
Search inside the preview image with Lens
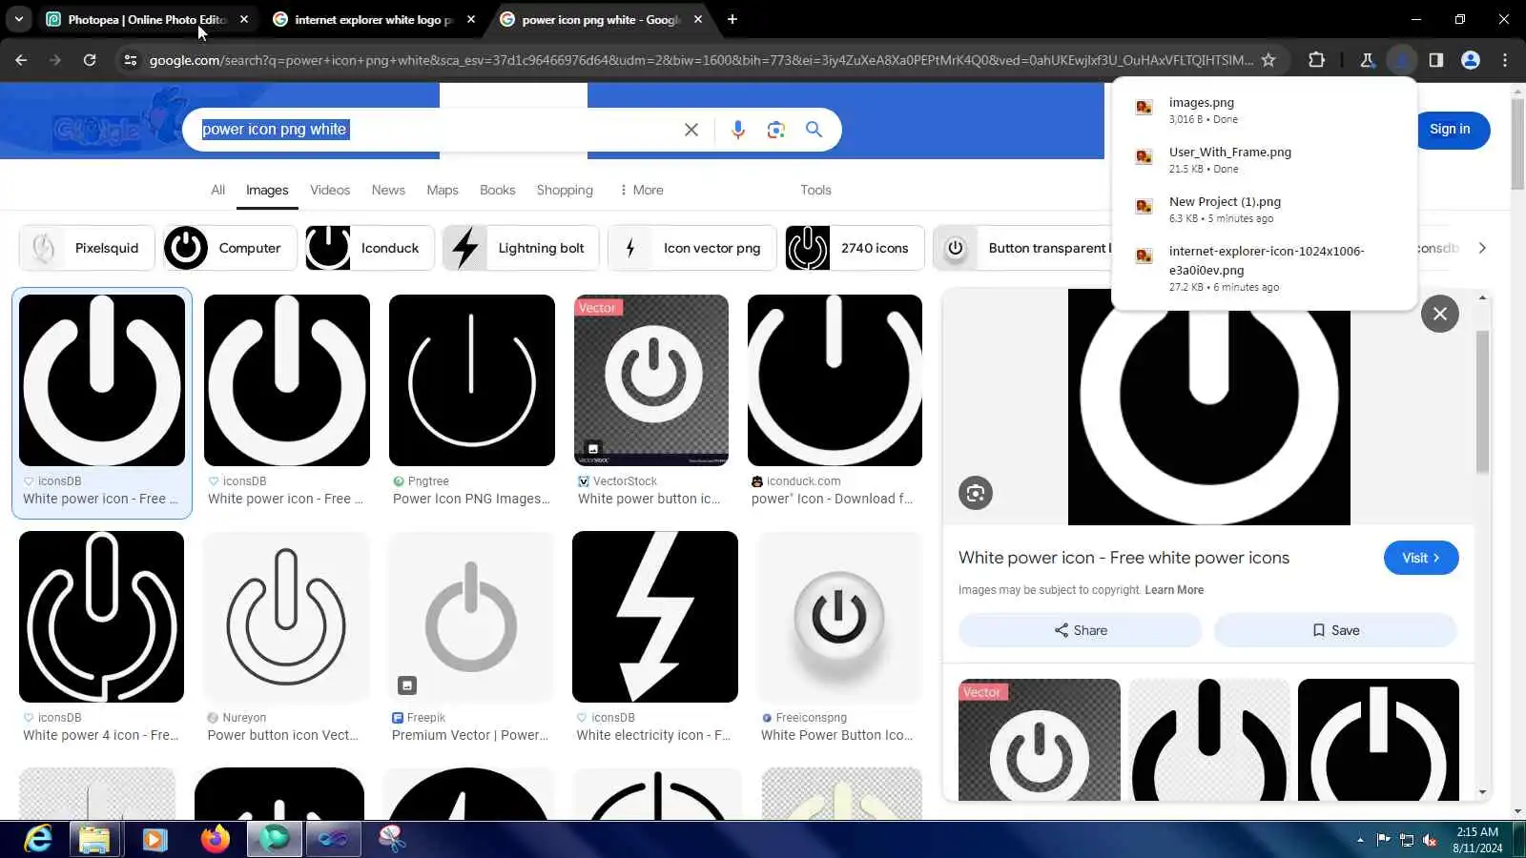[976, 493]
